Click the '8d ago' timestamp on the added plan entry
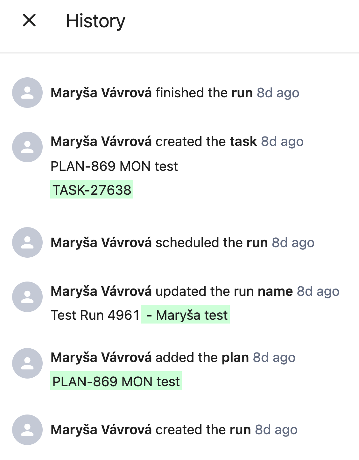 pyautogui.click(x=274, y=357)
